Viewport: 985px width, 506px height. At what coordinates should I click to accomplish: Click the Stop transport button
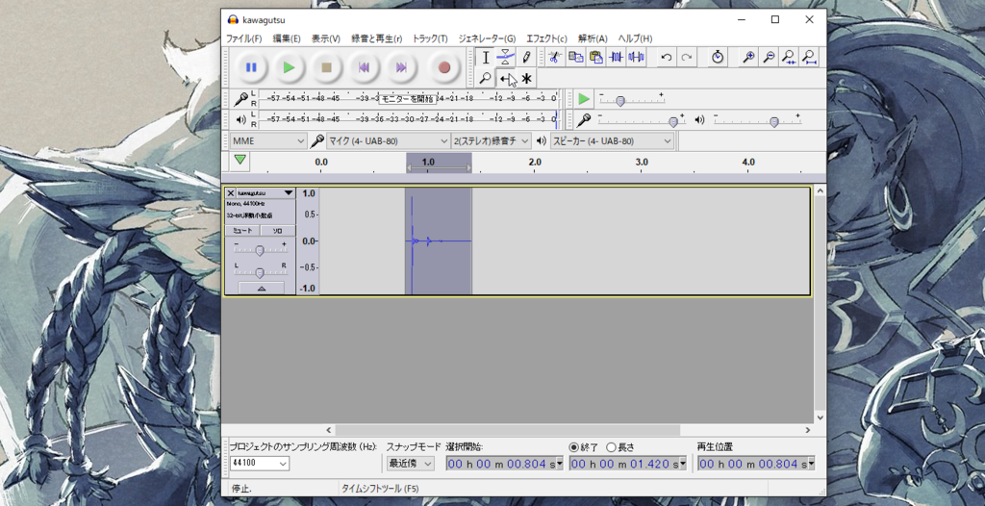click(327, 67)
